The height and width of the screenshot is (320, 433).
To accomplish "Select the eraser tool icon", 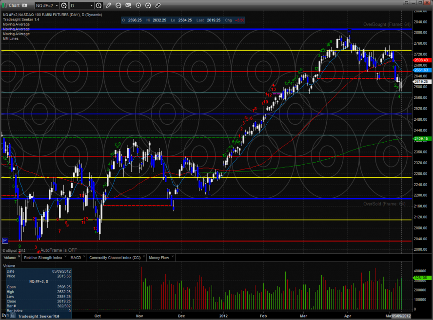I will 158,6.
